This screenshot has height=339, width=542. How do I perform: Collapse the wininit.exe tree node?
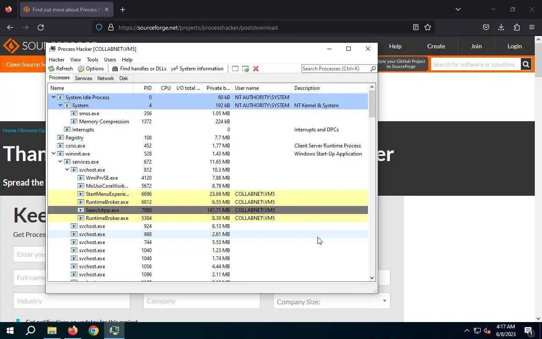tap(53, 154)
